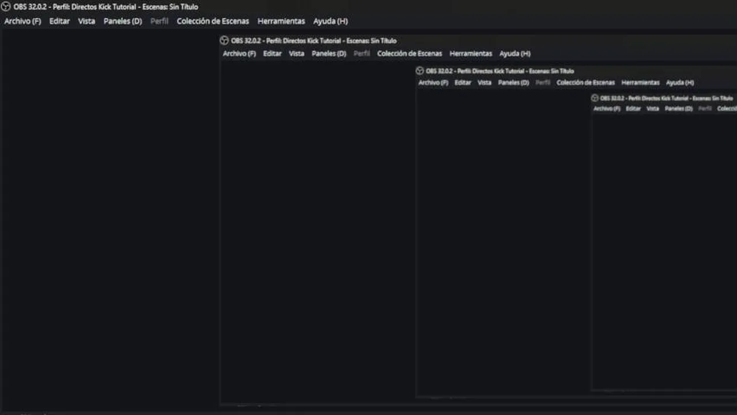This screenshot has height=415, width=737.
Task: Click Ayuda (H) in the first nested preview copy
Action: 515,54
